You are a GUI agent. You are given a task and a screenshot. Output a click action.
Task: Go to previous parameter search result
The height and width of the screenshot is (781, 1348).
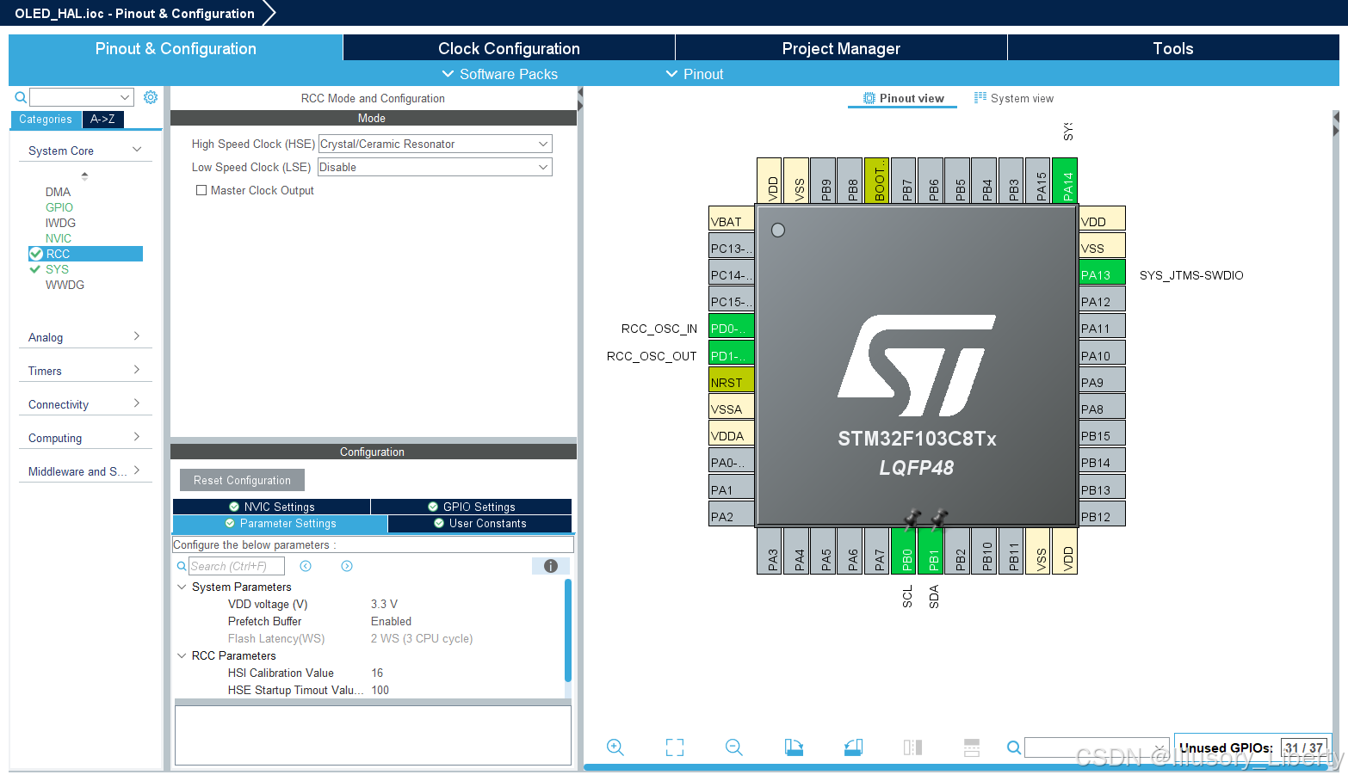pyautogui.click(x=306, y=566)
